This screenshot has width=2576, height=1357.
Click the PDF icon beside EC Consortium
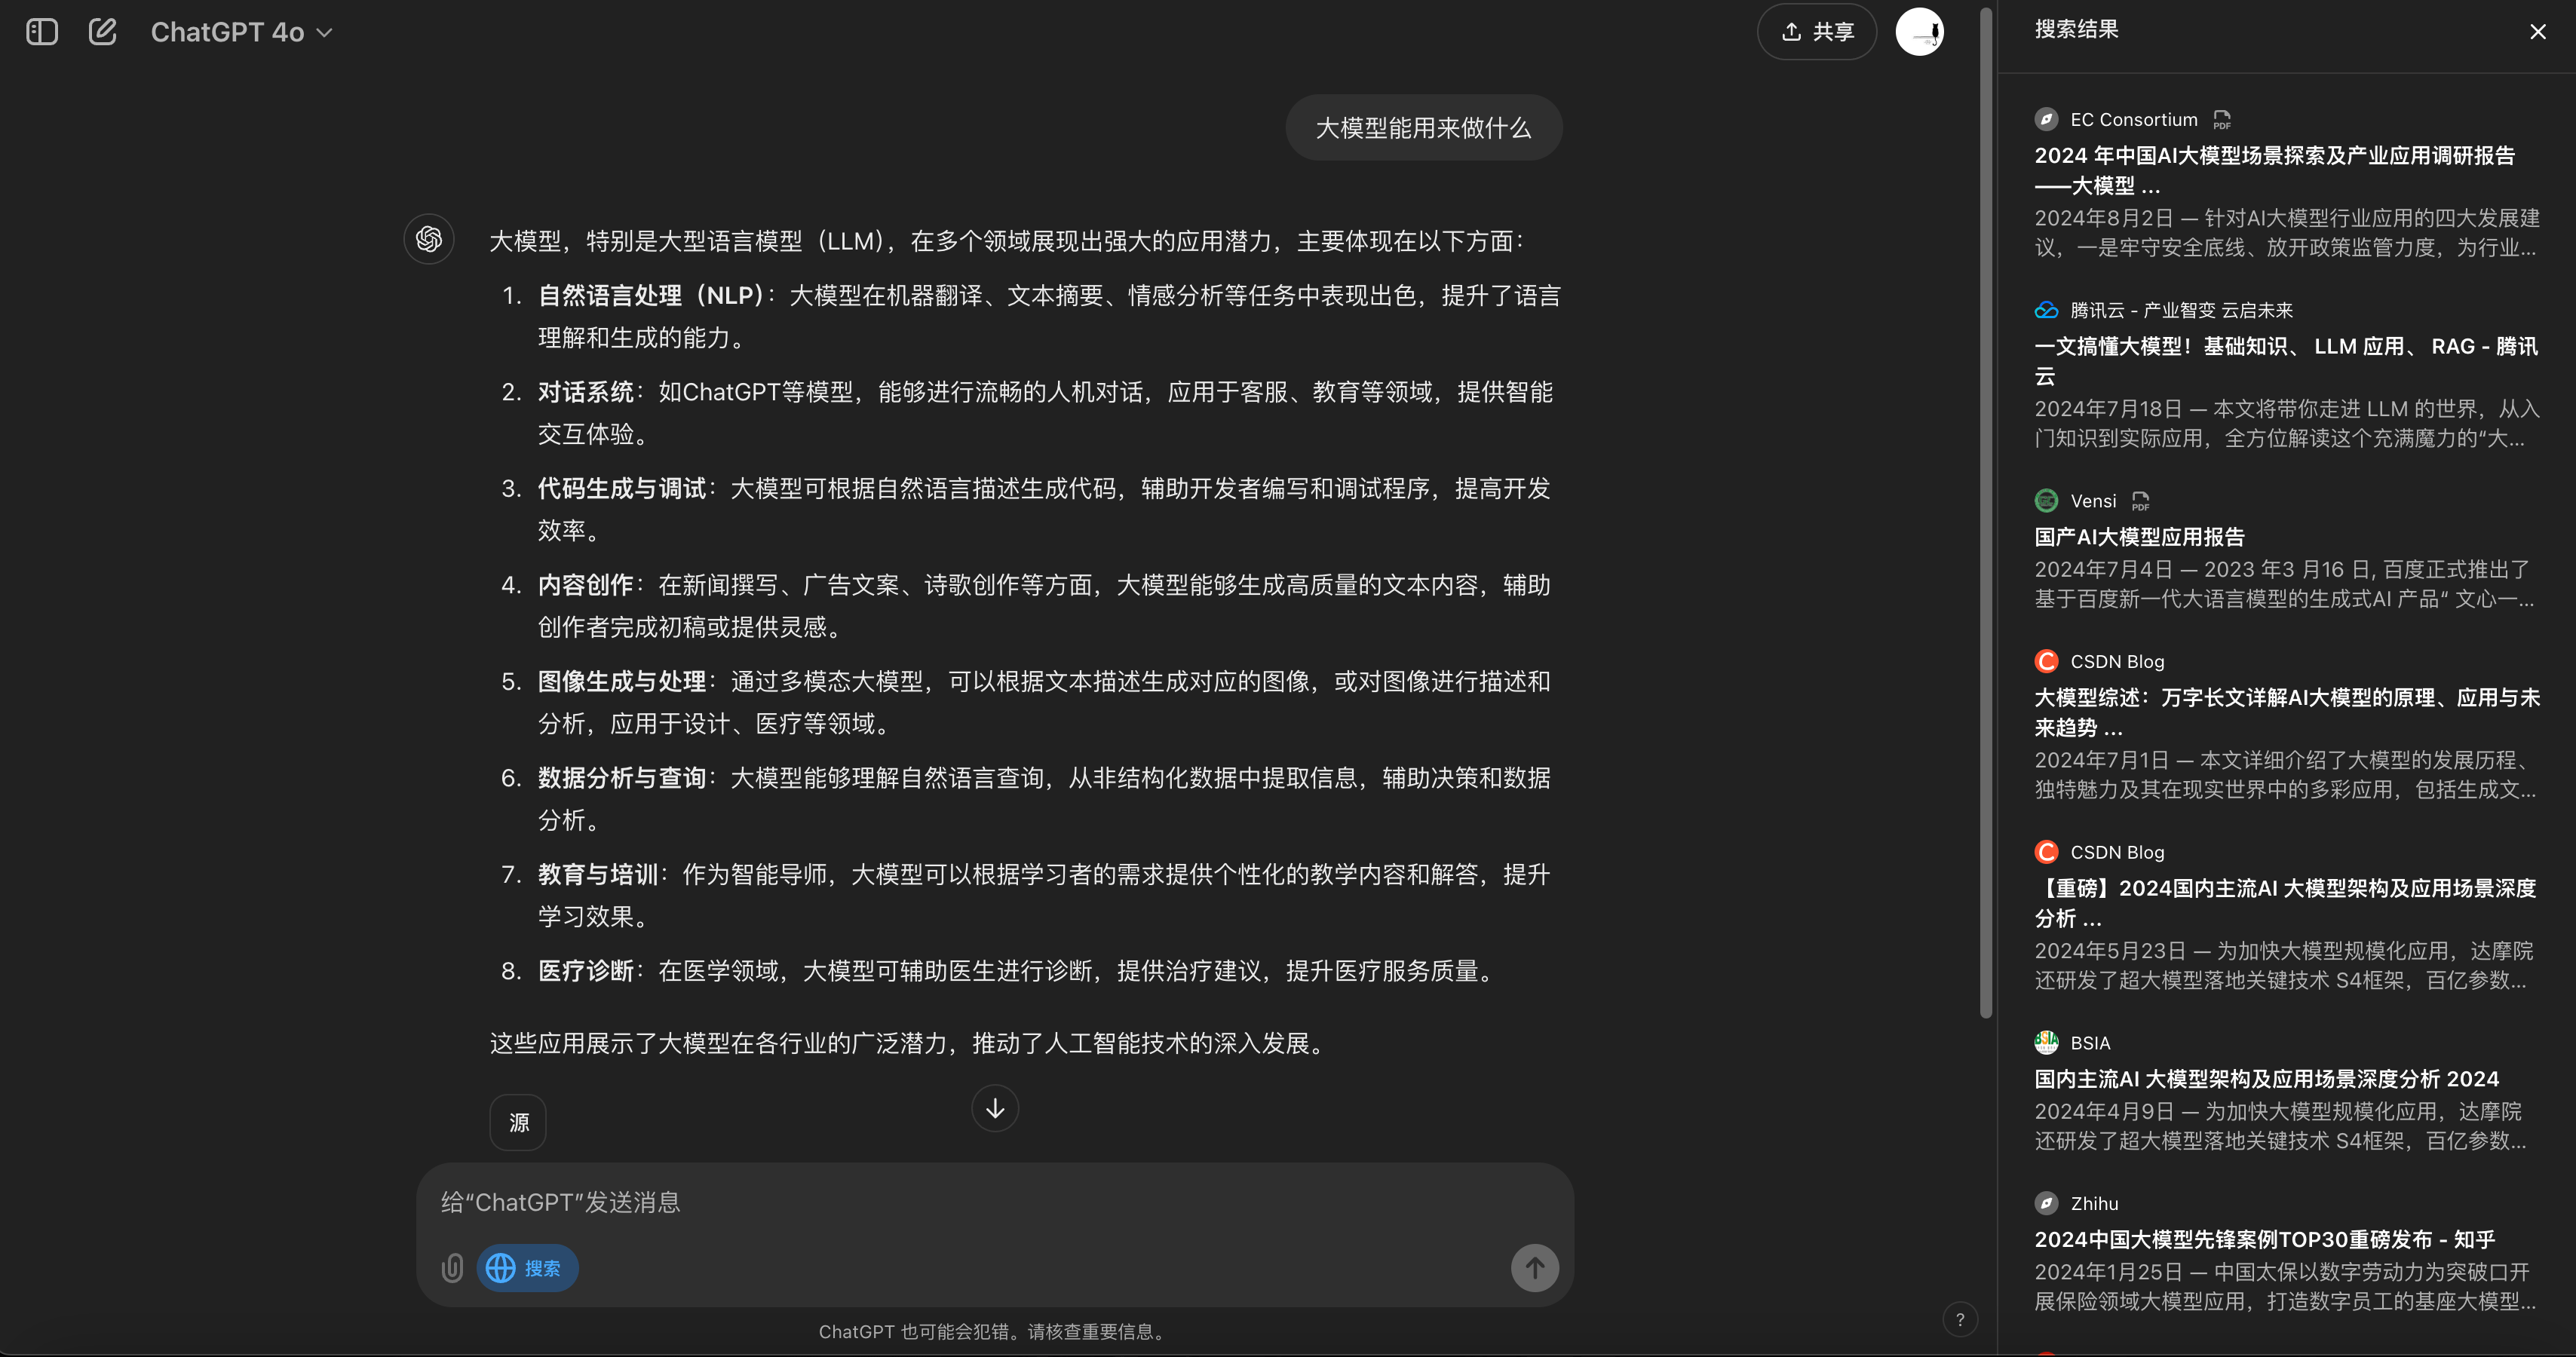click(2222, 120)
